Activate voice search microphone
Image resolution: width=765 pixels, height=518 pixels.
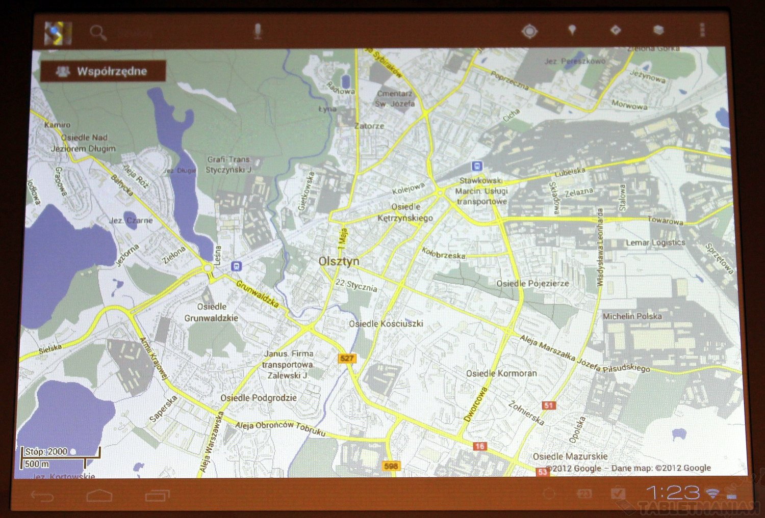[258, 32]
